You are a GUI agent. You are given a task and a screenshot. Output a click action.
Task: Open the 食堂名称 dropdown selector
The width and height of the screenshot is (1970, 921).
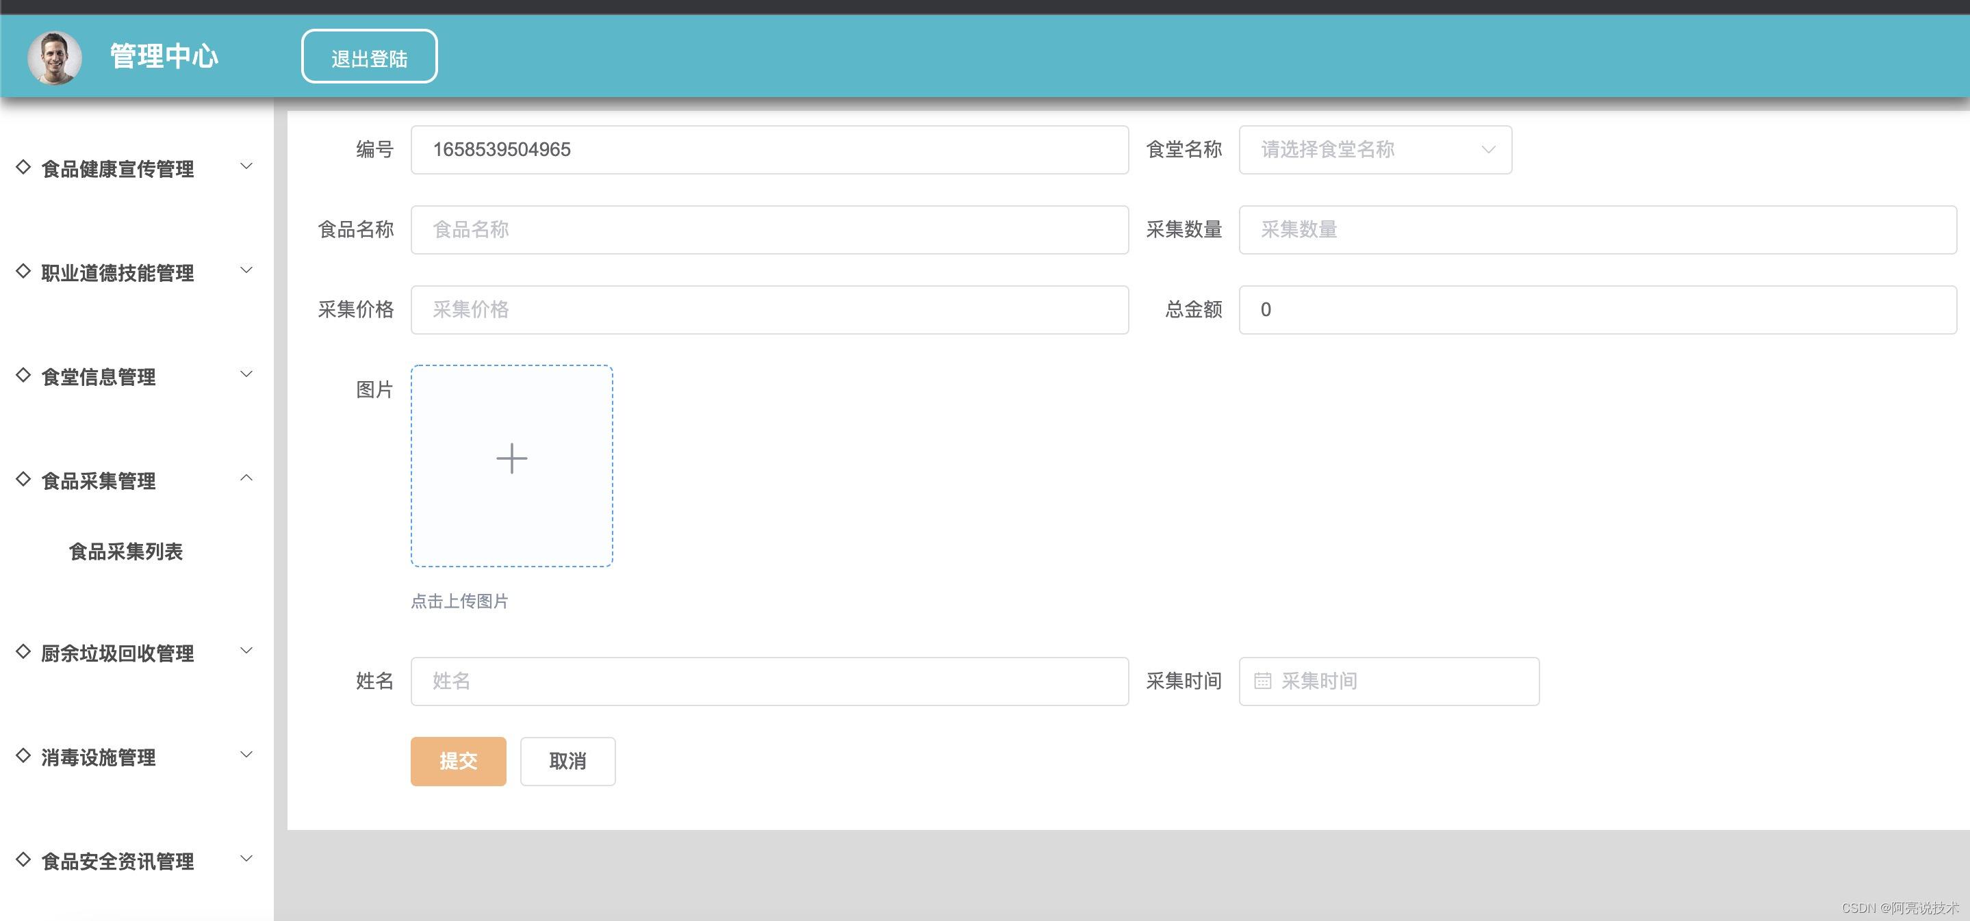1374,150
